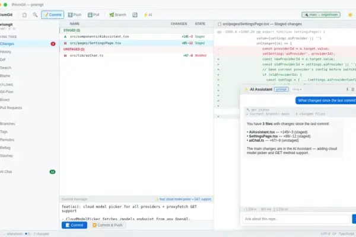Select src/pages/SettingsPage.tsx file row
Screen dimensions: 356x237
[136, 43]
